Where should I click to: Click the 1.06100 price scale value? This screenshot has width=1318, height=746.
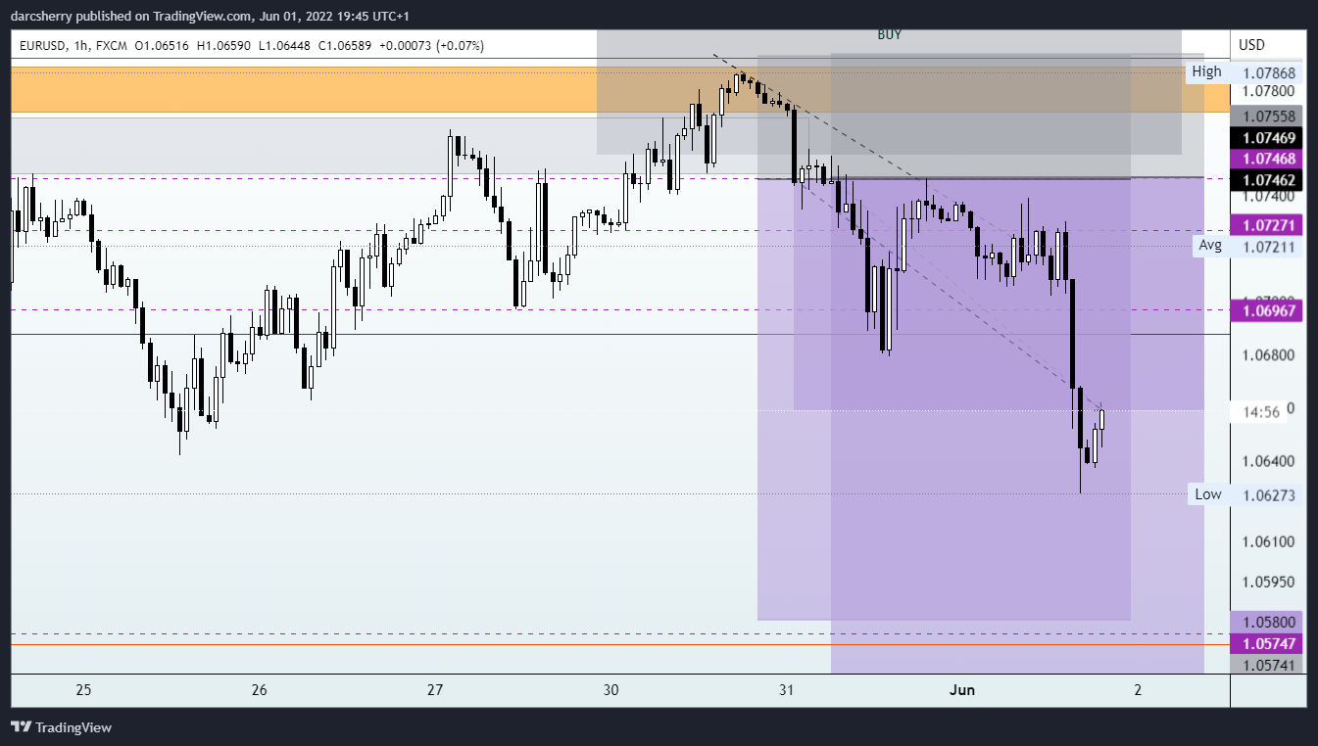[x=1268, y=541]
